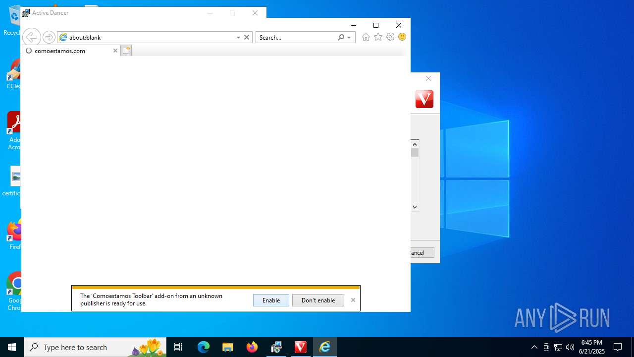The width and height of the screenshot is (634, 357).
Task: Open the address bar autocomplete dropdown
Action: point(238,37)
